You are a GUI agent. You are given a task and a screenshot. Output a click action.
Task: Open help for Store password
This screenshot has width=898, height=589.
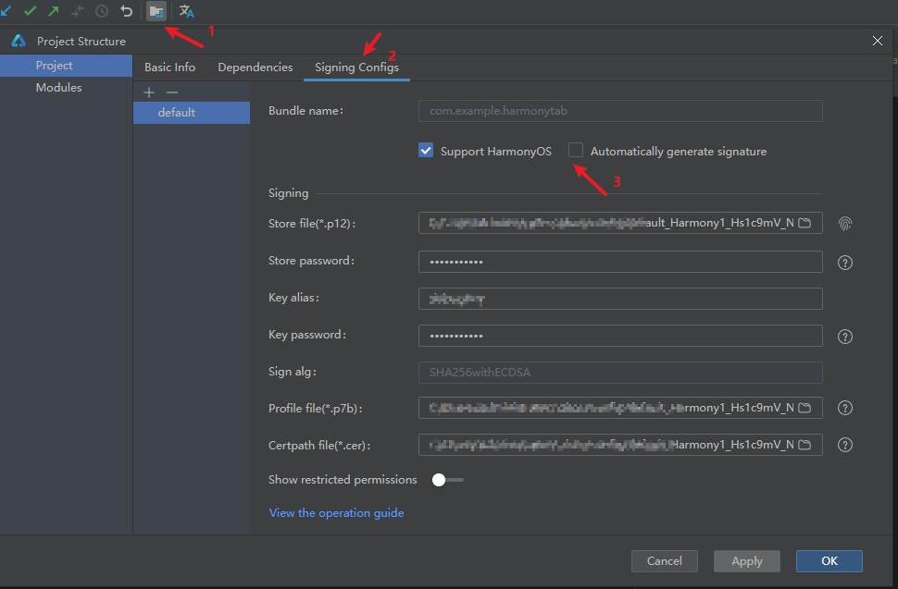click(x=844, y=263)
